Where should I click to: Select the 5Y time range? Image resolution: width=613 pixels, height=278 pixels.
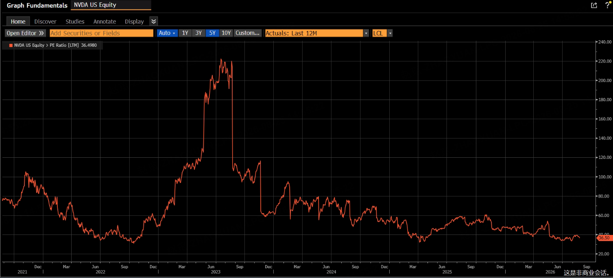(212, 33)
